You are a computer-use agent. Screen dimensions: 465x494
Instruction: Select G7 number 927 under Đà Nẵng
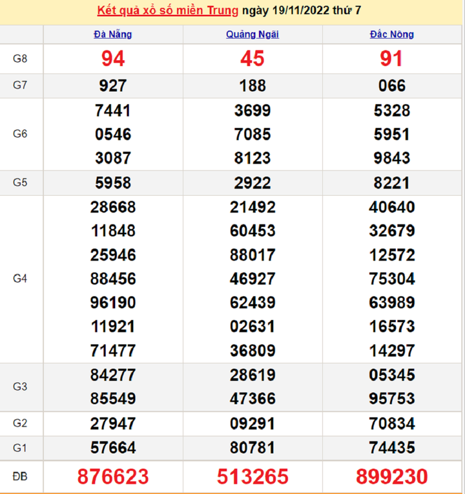tap(113, 86)
